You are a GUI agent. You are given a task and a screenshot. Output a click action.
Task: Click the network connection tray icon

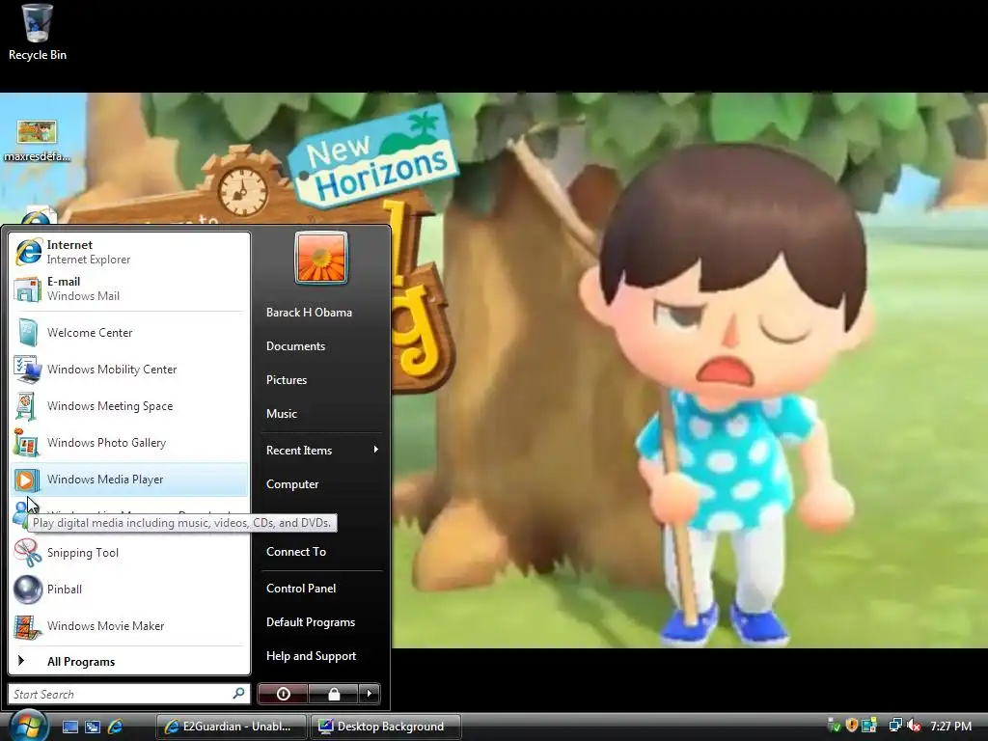coord(895,726)
